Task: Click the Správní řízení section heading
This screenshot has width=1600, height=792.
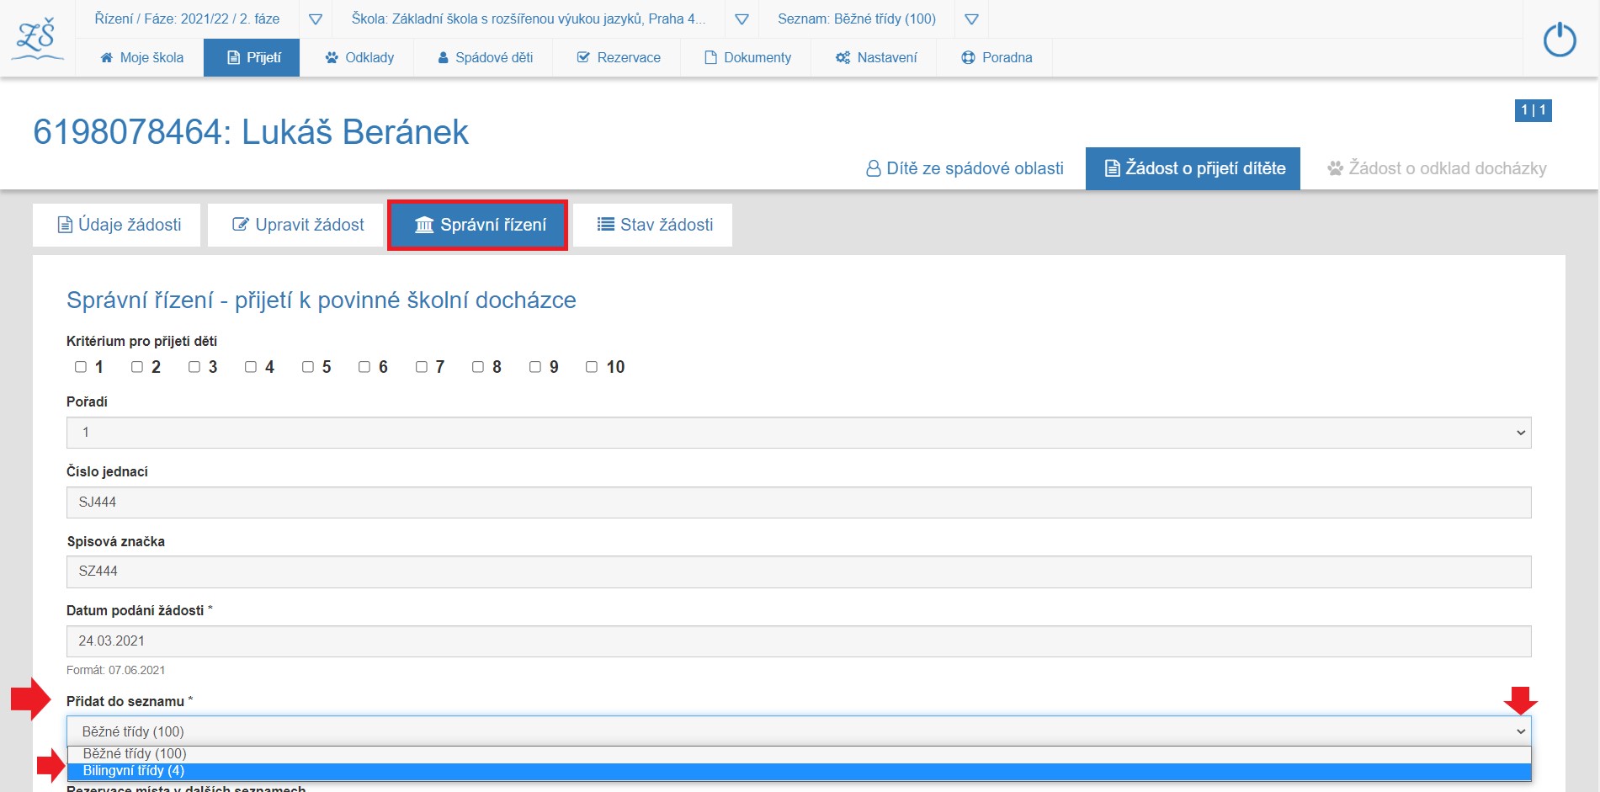Action: pyautogui.click(x=322, y=300)
